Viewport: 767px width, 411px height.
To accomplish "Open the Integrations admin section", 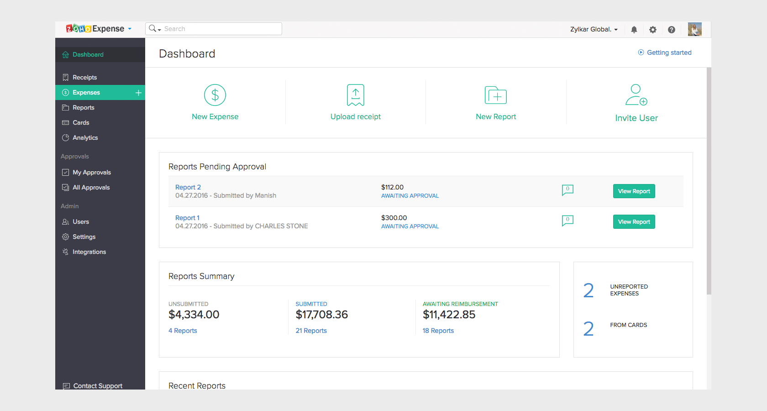I will point(89,252).
